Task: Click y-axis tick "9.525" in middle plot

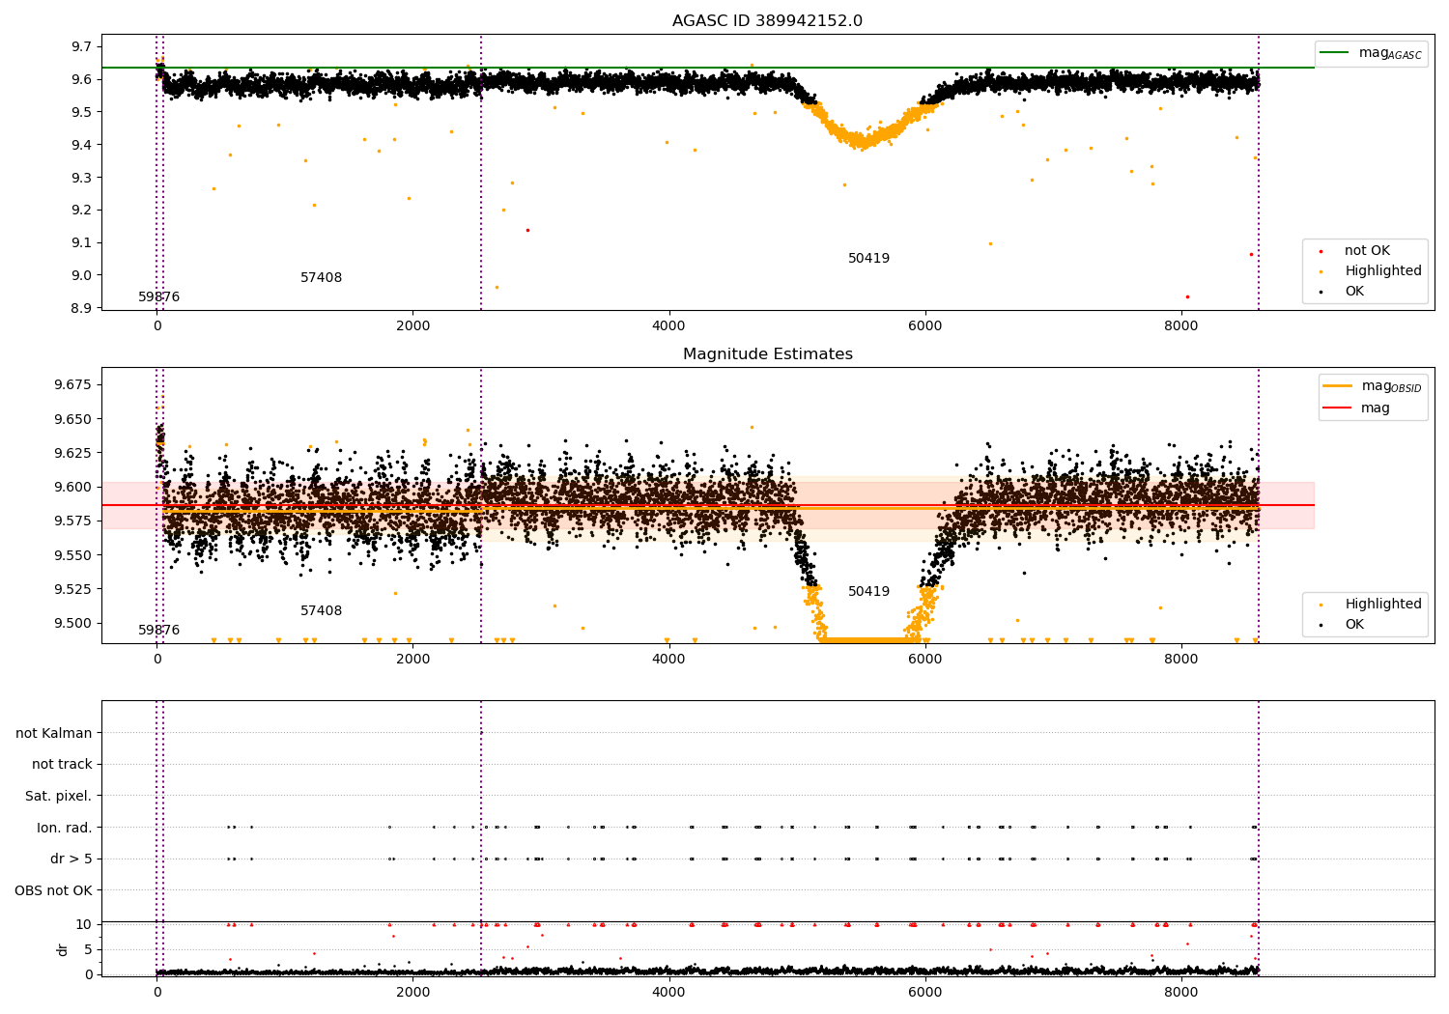Action: pos(73,589)
